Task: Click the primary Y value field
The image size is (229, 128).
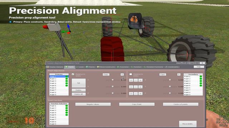Action: [x=123, y=87]
